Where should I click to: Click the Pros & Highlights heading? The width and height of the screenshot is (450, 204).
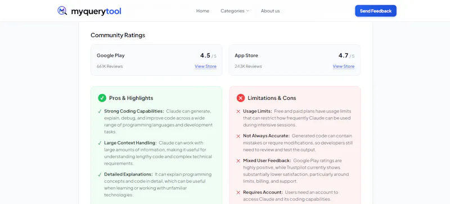click(x=131, y=98)
